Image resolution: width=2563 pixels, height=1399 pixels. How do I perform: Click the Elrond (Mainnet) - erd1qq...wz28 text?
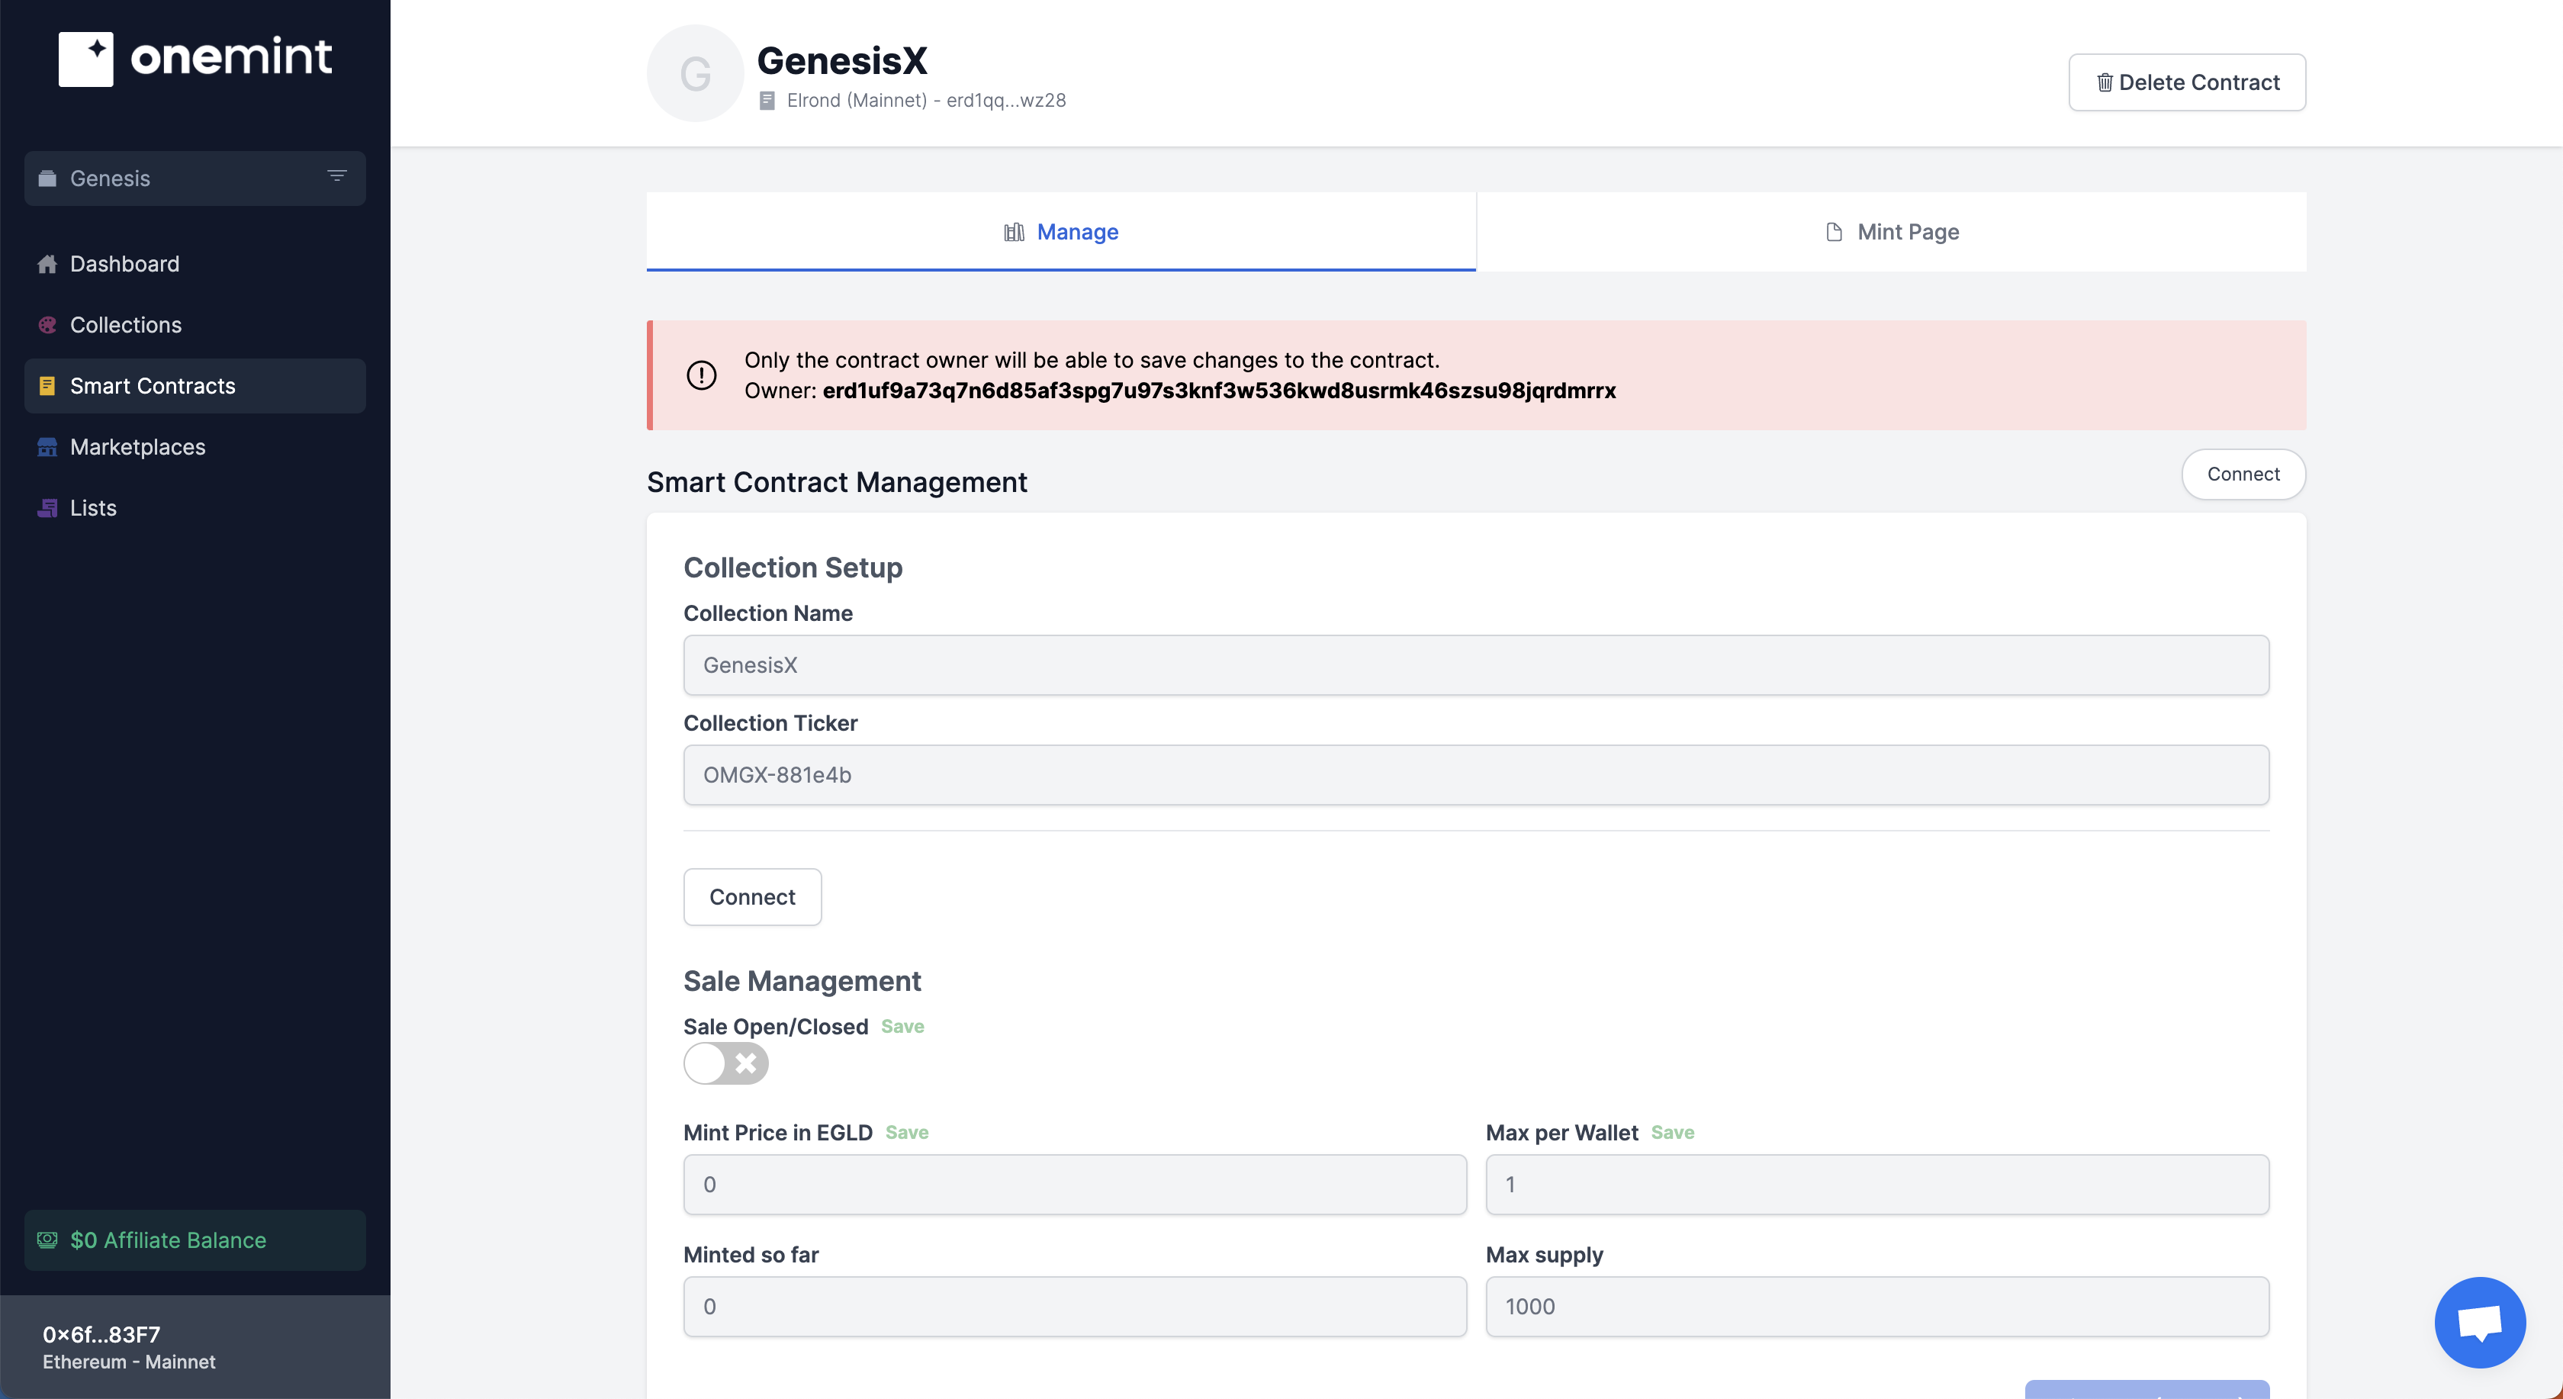tap(926, 101)
